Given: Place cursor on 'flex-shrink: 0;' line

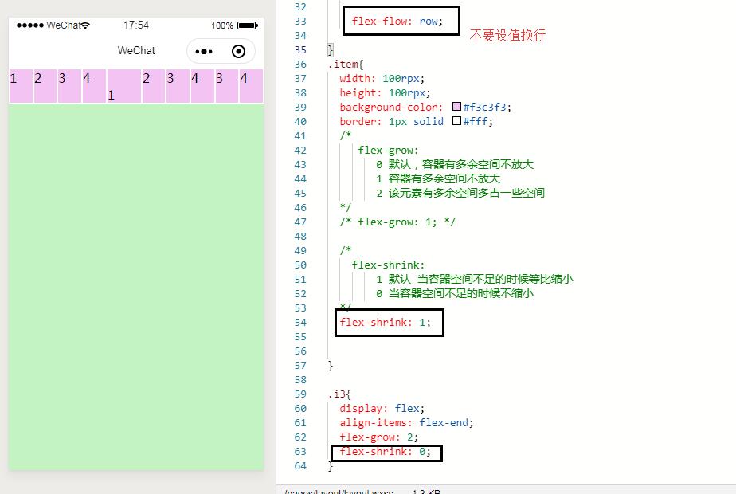Looking at the screenshot, I should (x=385, y=451).
